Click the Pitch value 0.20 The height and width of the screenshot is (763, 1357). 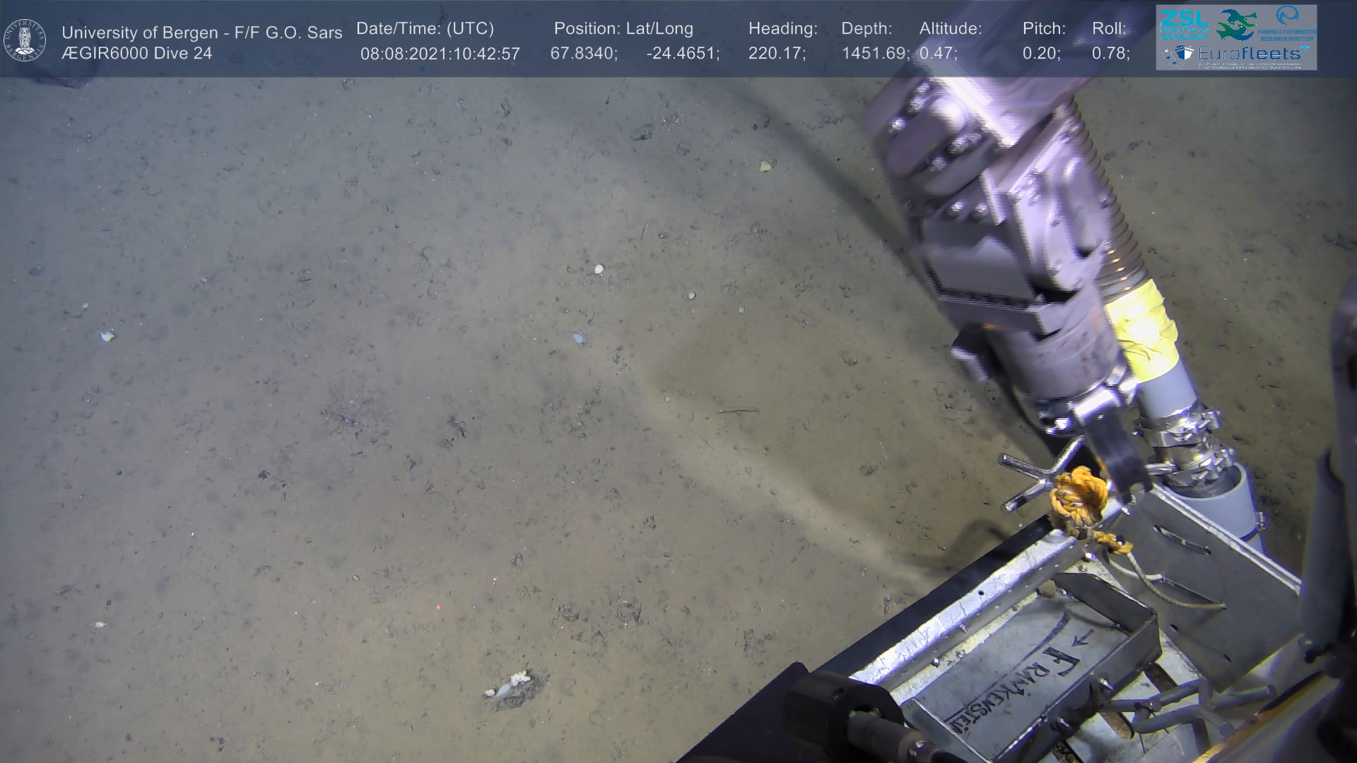(x=1040, y=54)
